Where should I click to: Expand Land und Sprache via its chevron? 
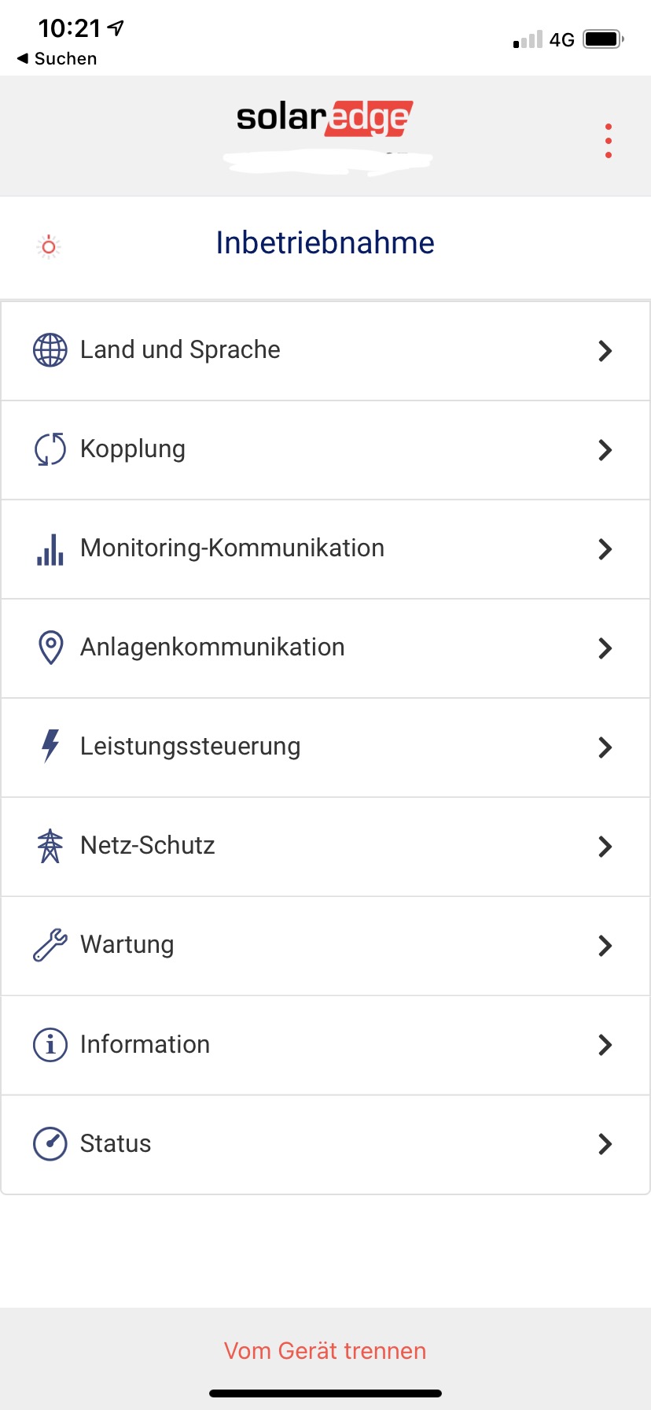click(x=605, y=351)
